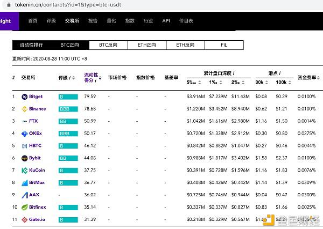Show info for 评级 column
This screenshot has height=229, width=323.
coord(69,78)
